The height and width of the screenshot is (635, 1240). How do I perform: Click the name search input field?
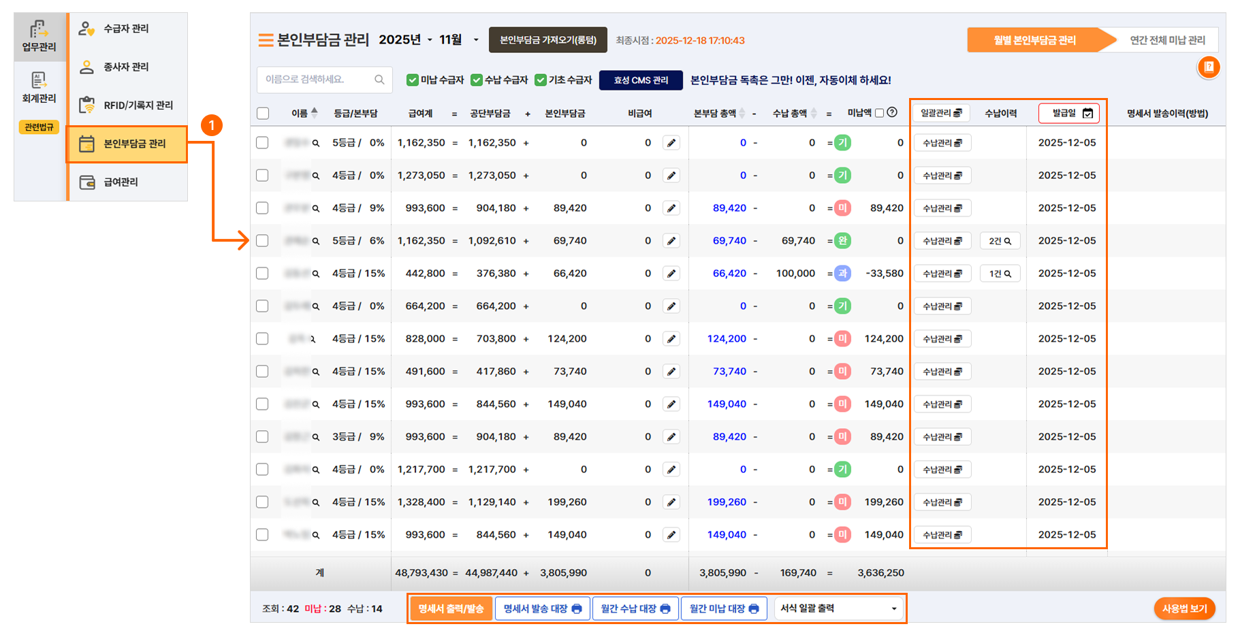(x=317, y=80)
